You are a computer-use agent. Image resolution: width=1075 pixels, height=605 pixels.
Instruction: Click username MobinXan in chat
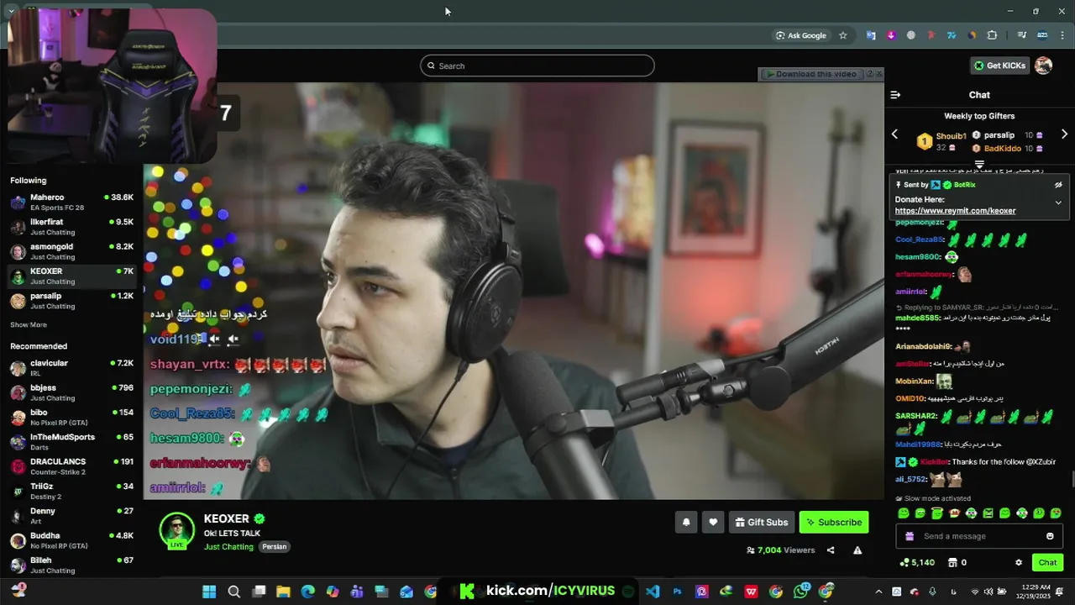tap(914, 381)
